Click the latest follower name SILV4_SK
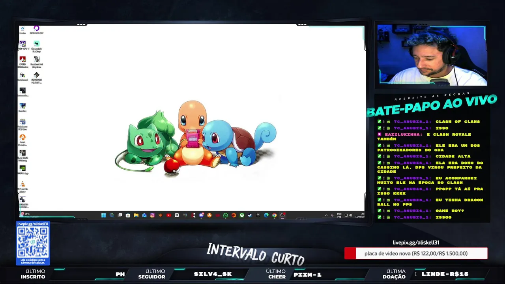The image size is (505, 284). [x=213, y=274]
